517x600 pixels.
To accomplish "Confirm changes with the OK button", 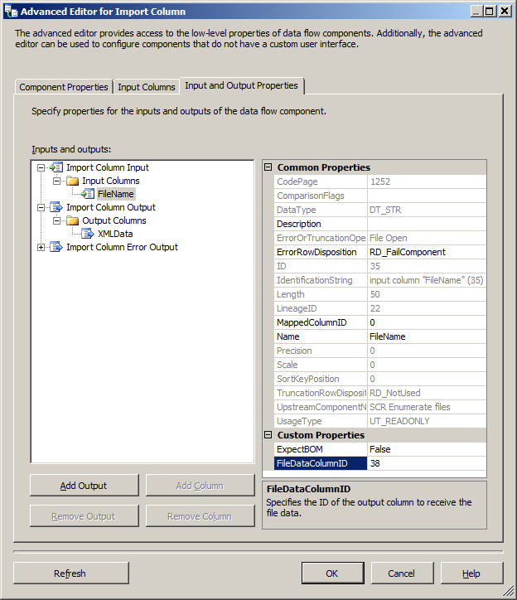I will (x=332, y=573).
